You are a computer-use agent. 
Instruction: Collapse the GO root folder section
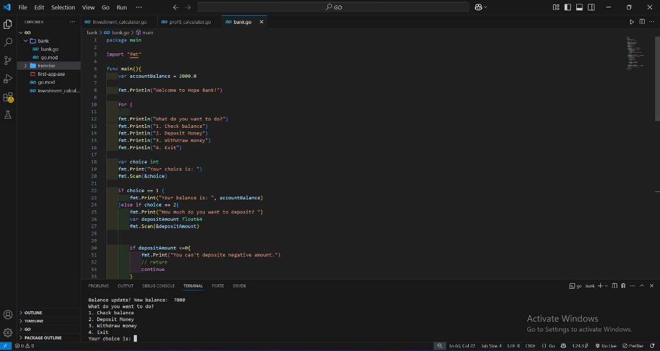21,32
